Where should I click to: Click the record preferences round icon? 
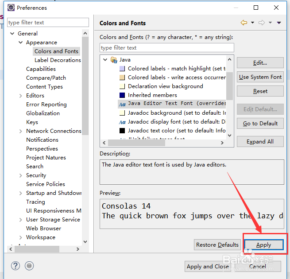pyautogui.click(x=29, y=266)
